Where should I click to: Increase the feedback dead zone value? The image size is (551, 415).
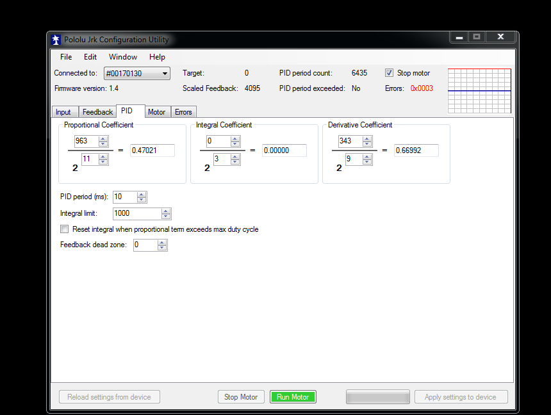(162, 242)
